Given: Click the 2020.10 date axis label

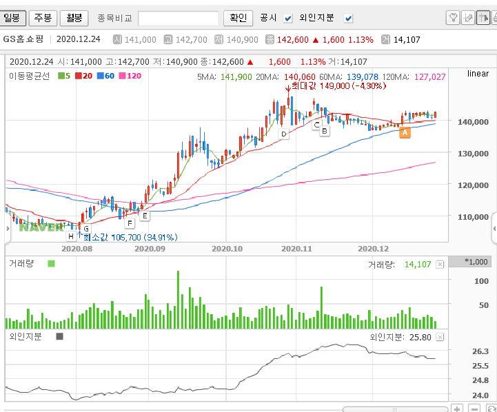Looking at the screenshot, I should click(227, 249).
